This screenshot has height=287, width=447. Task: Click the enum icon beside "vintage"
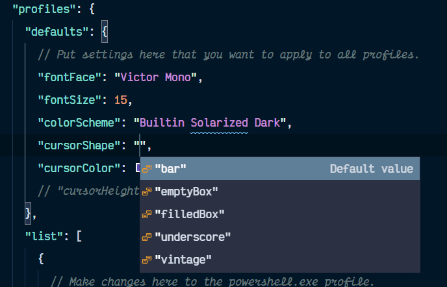(147, 260)
